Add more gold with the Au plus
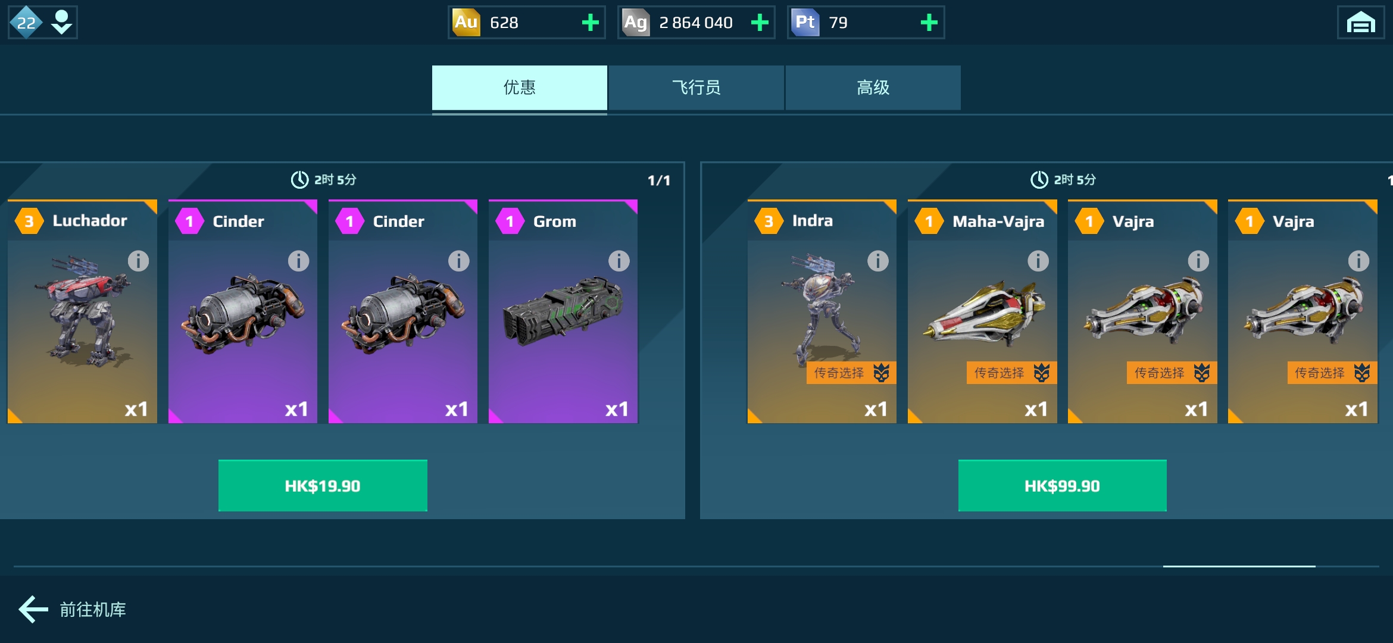The width and height of the screenshot is (1393, 643). pyautogui.click(x=590, y=23)
